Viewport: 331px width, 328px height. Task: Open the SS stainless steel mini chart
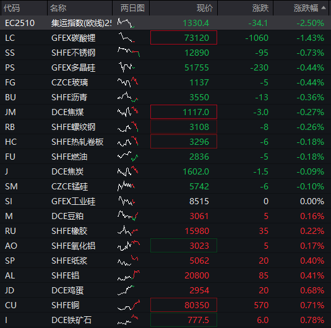click(129, 52)
